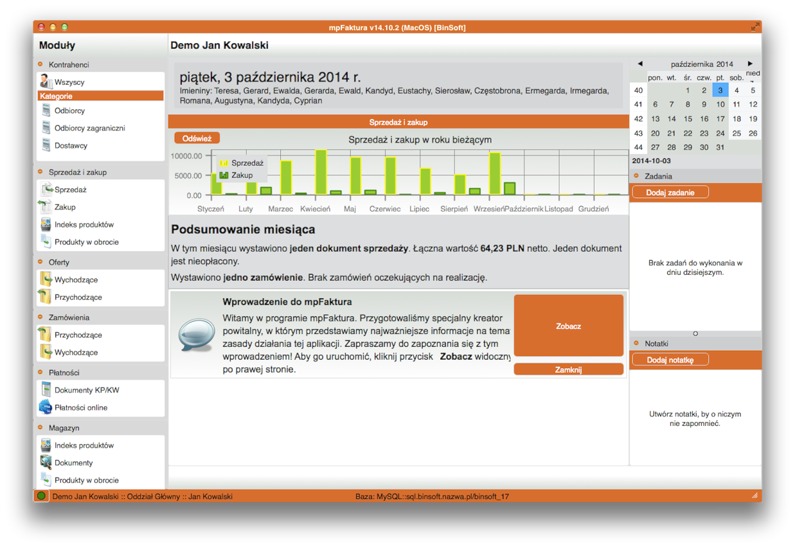
Task: Click the Sprzedaż legend swatch in chart
Action: (224, 163)
